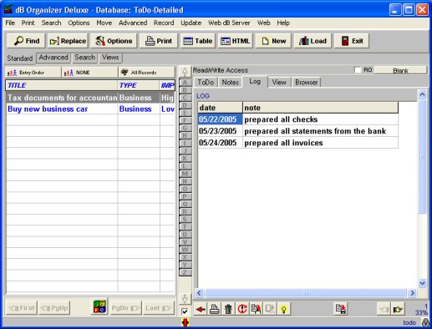
Task: Click the down arrow below alphabet index
Action: coord(185,299)
